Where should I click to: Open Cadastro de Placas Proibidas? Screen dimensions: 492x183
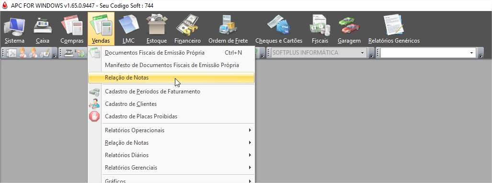(x=172, y=116)
